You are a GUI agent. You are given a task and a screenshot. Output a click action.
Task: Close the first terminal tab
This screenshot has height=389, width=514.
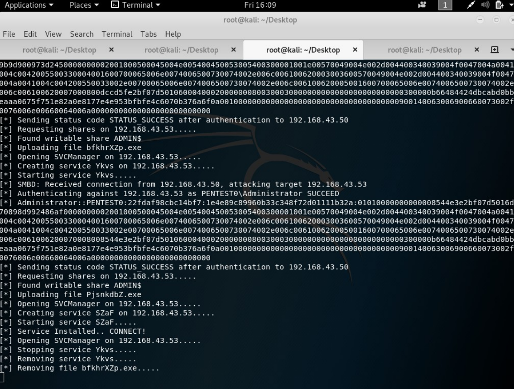click(x=111, y=49)
